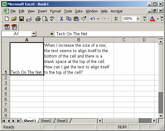Select column A header
This screenshot has height=131, width=165.
pos(27,40)
